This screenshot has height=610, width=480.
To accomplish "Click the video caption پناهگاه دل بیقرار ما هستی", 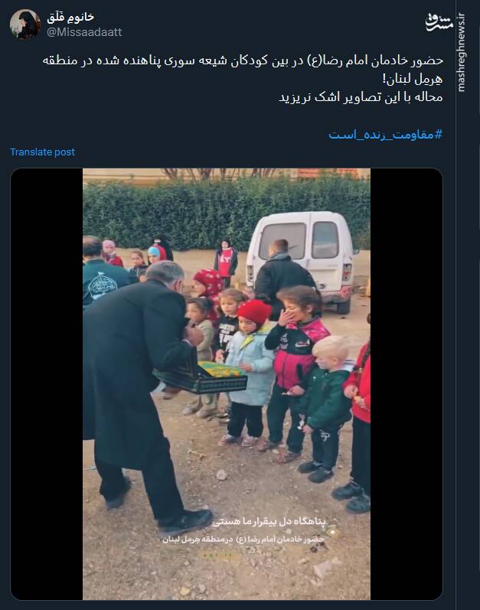I will 269,522.
